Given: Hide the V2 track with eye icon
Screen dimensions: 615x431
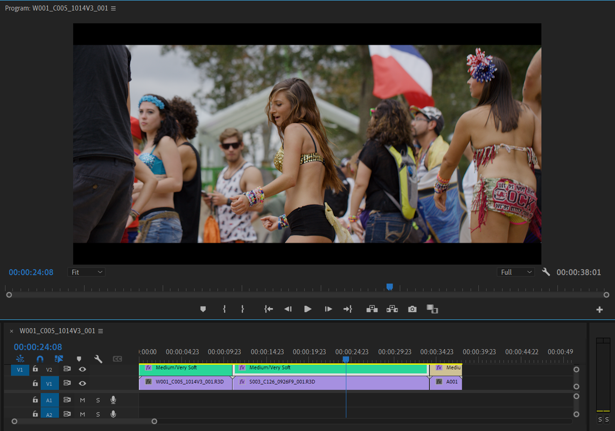Looking at the screenshot, I should [x=82, y=370].
